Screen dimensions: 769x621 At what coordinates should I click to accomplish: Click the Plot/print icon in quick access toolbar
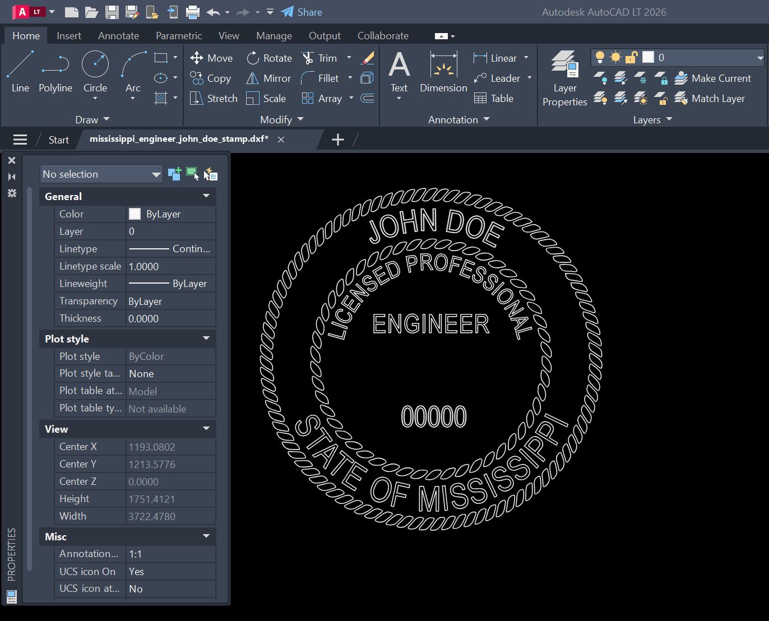tap(193, 12)
